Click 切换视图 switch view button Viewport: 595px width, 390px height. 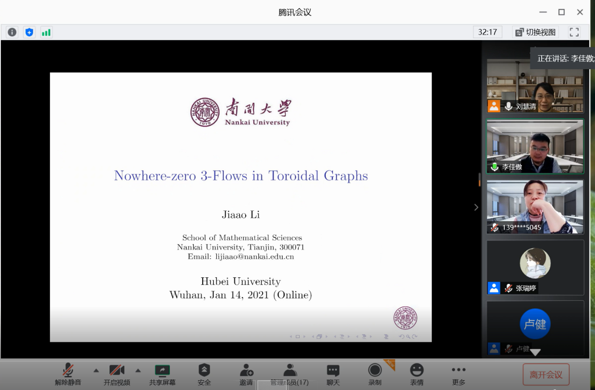[x=536, y=32]
